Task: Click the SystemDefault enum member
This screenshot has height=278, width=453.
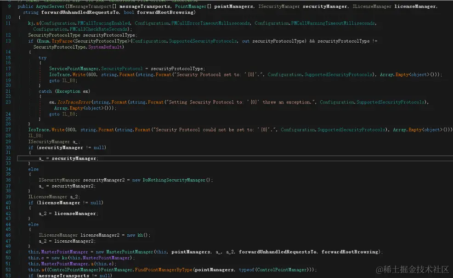Action: pyautogui.click(x=105, y=47)
